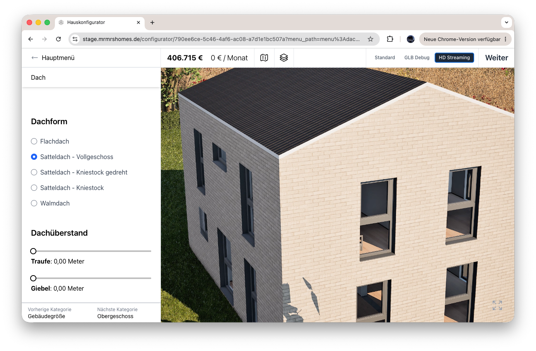Screen dimensions: 536x351
Task: Click the 0 € / Monat rate
Action: 229,58
